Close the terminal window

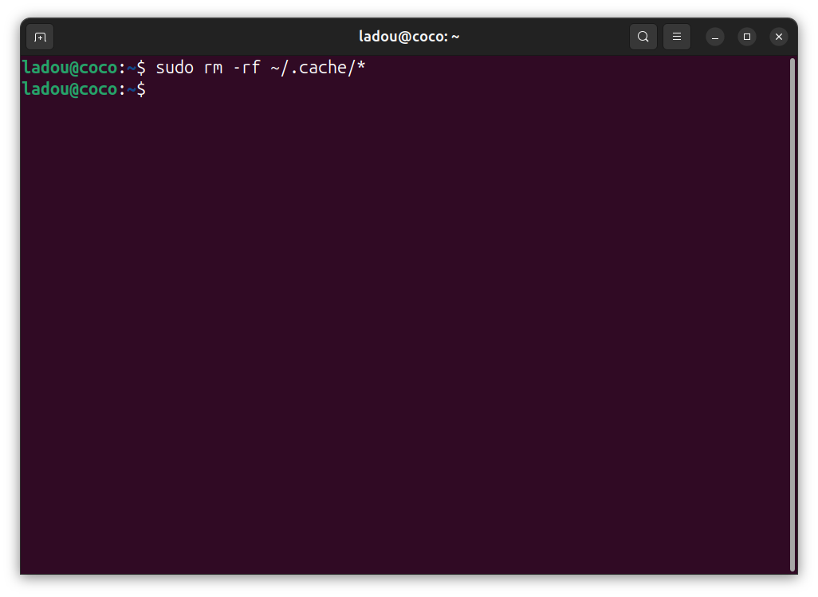coord(779,37)
